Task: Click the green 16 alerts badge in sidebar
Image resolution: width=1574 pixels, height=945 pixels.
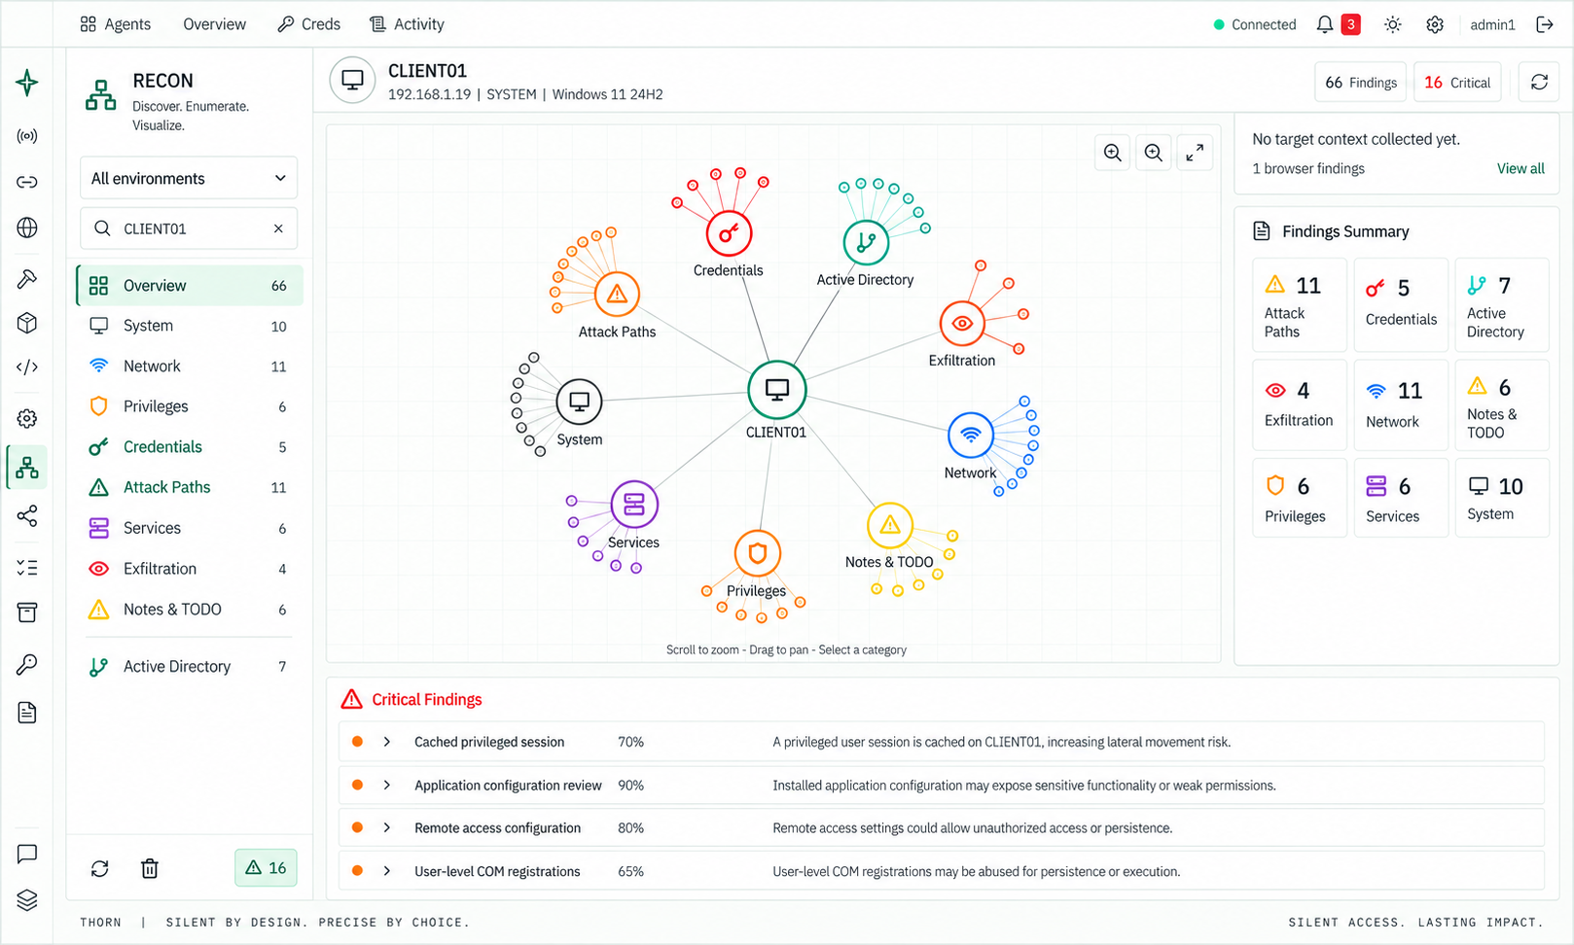Action: 266,867
